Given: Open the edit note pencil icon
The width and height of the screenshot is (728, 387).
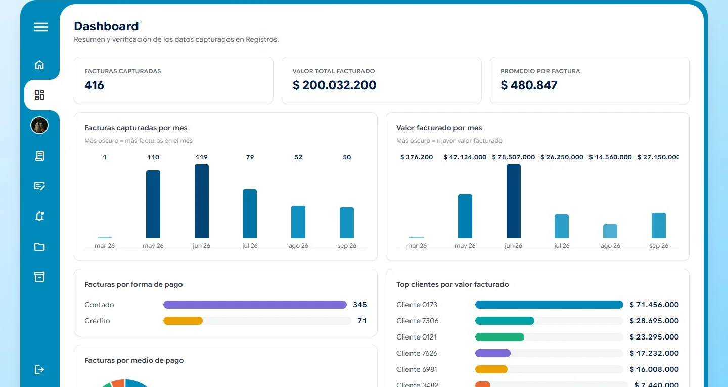Looking at the screenshot, I should click(39, 186).
